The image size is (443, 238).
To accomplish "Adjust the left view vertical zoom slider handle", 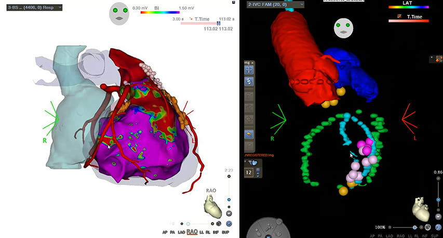I will [x=229, y=200].
